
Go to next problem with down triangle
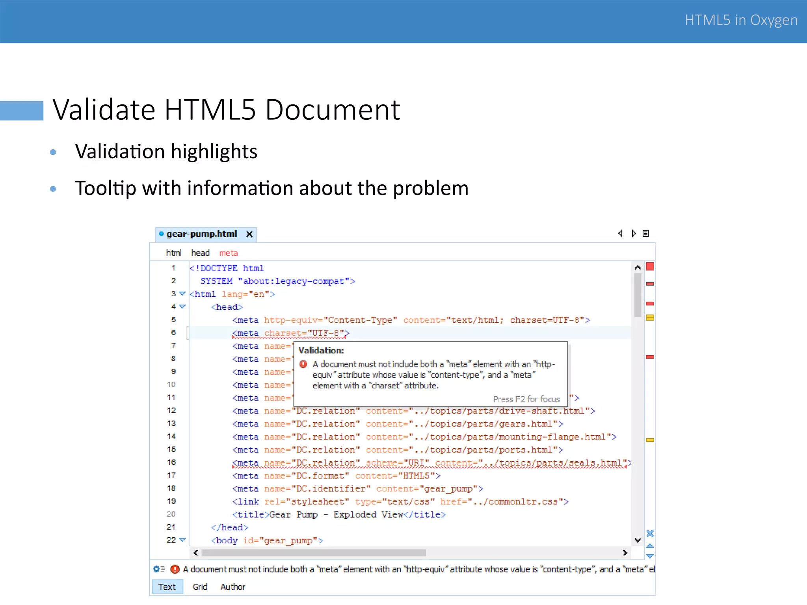point(650,556)
